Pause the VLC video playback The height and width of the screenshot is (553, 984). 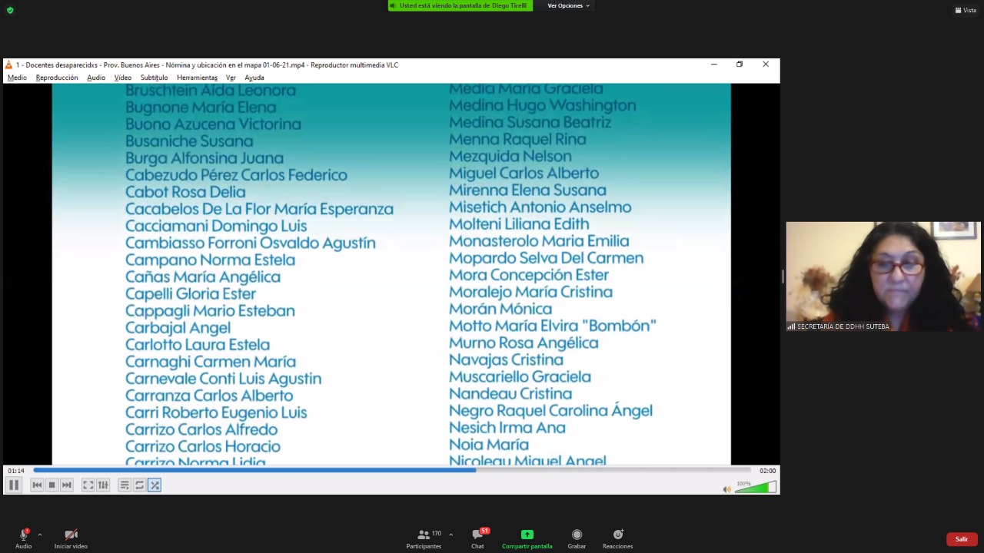point(13,485)
